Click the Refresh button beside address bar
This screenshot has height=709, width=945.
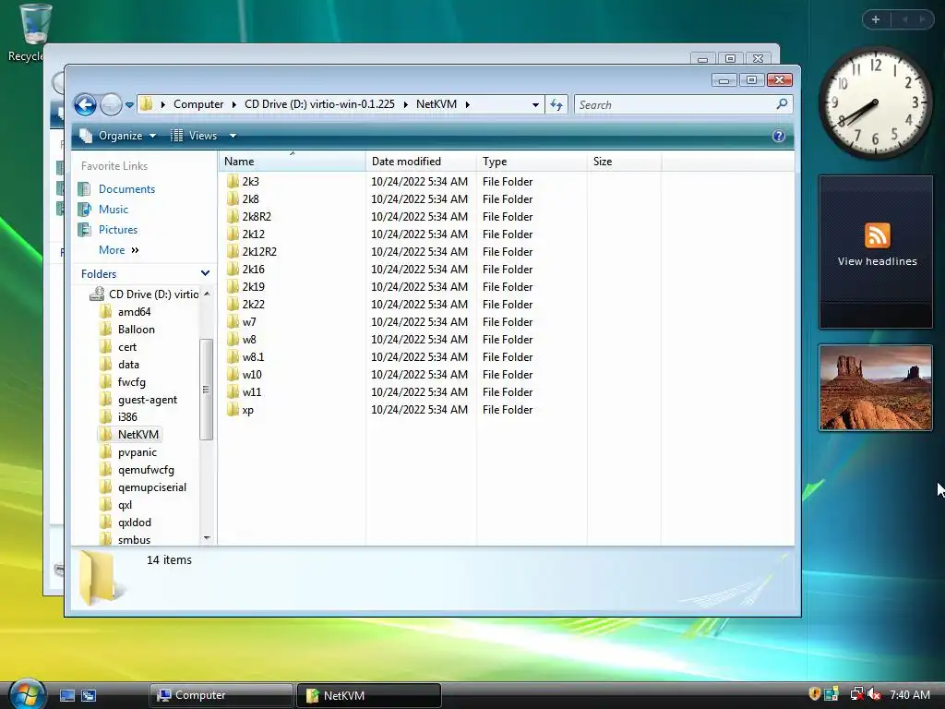click(x=556, y=105)
